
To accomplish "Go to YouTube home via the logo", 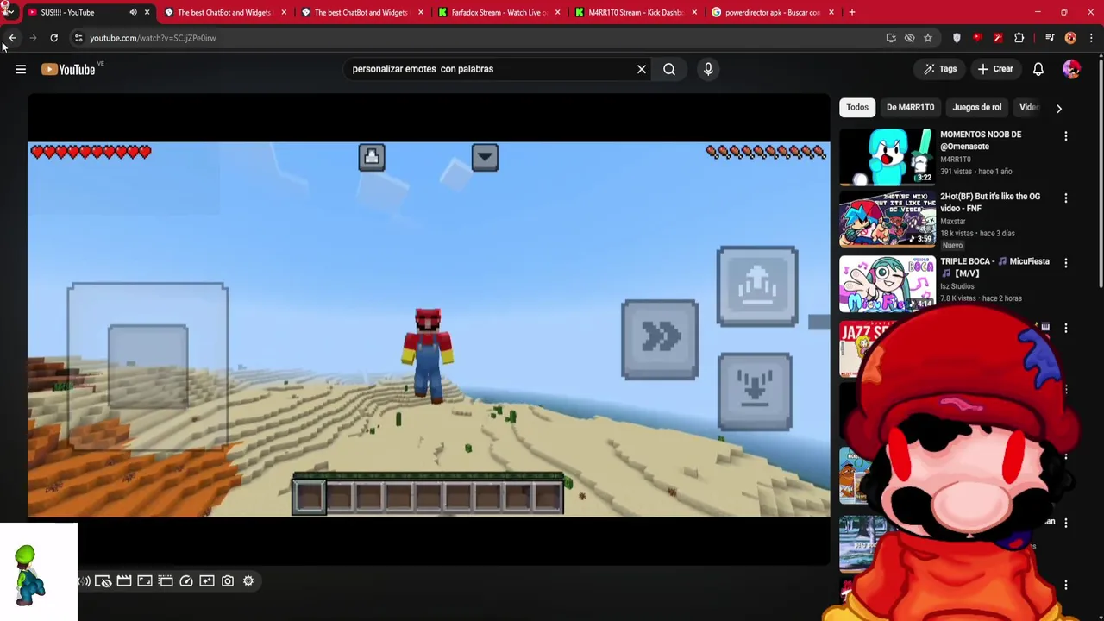I will (68, 69).
